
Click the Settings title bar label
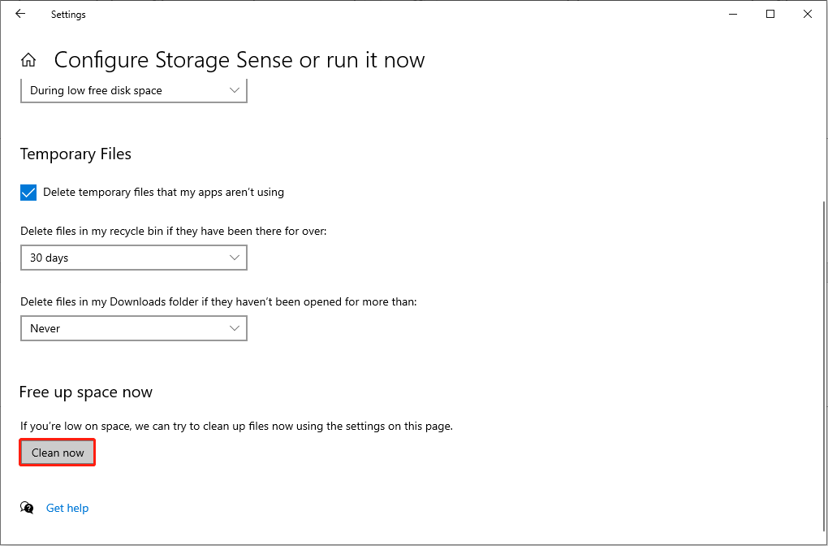click(x=68, y=15)
